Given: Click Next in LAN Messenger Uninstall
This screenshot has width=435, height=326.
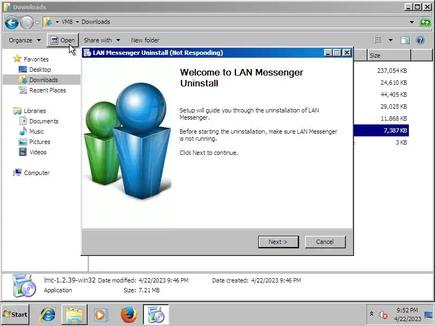Looking at the screenshot, I should 278,242.
